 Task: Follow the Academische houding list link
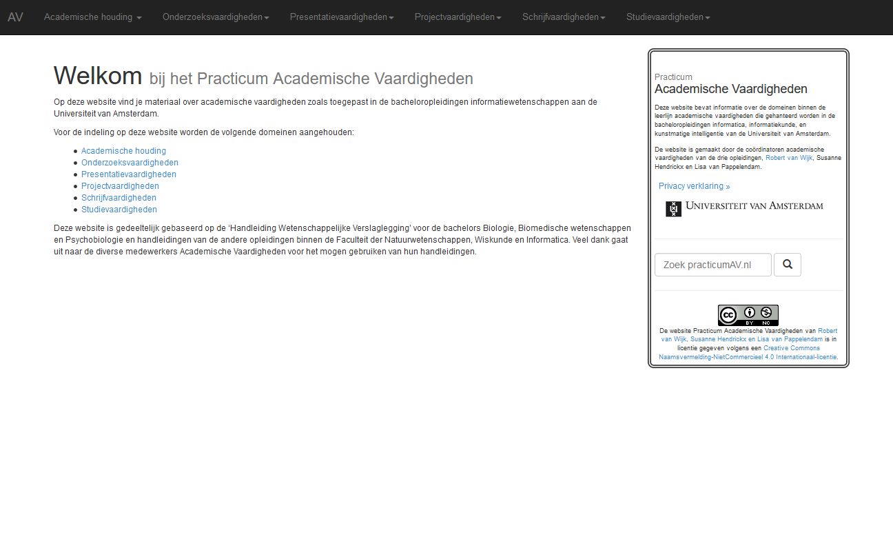point(123,151)
